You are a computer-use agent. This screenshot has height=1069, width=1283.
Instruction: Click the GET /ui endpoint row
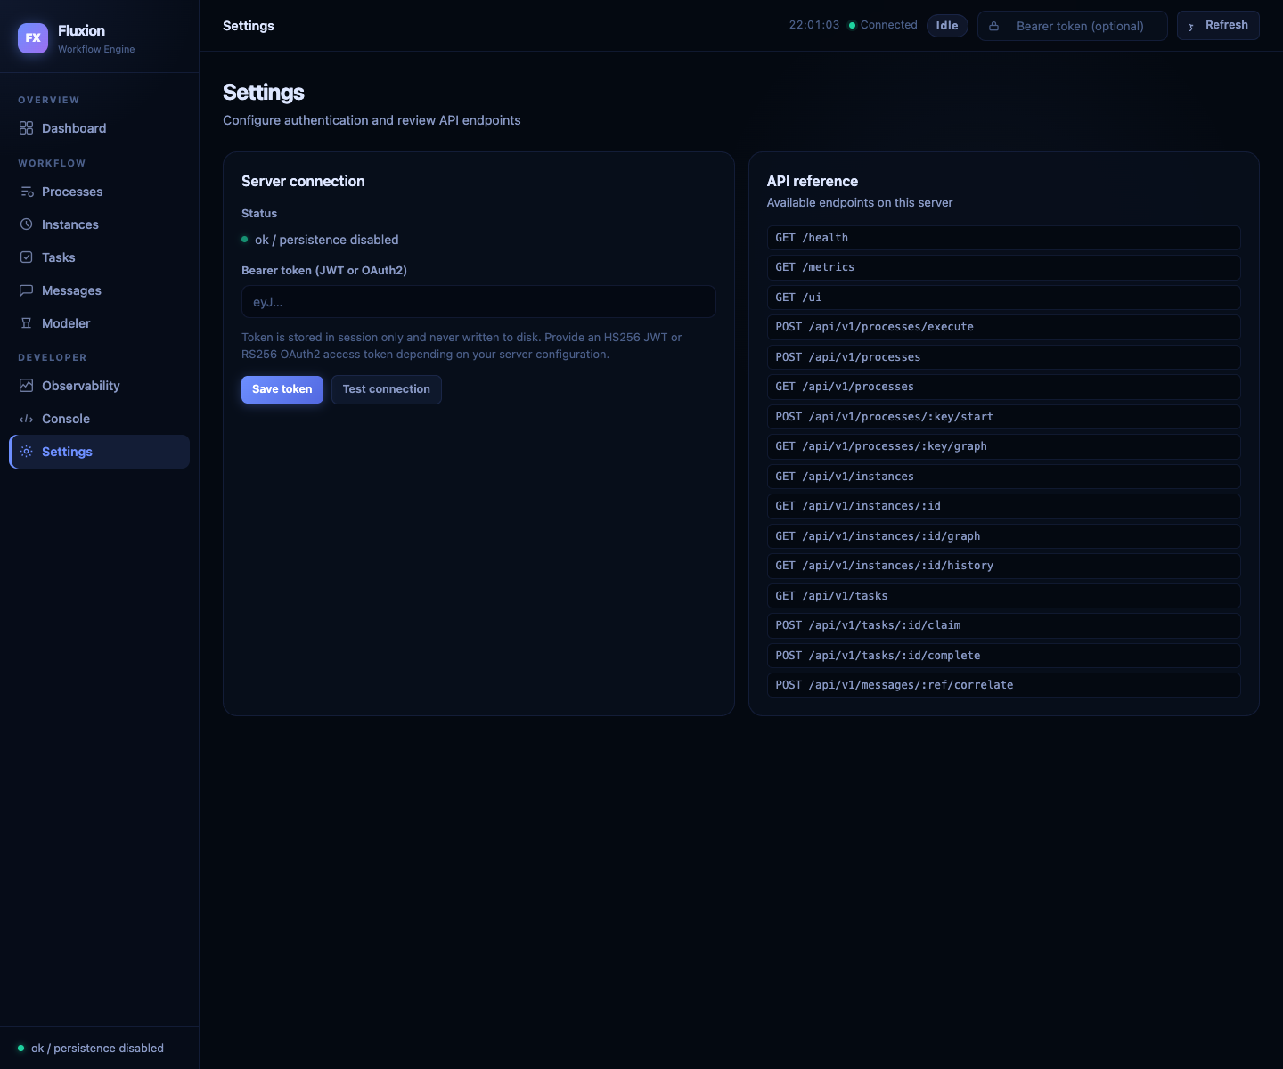pyautogui.click(x=1004, y=298)
